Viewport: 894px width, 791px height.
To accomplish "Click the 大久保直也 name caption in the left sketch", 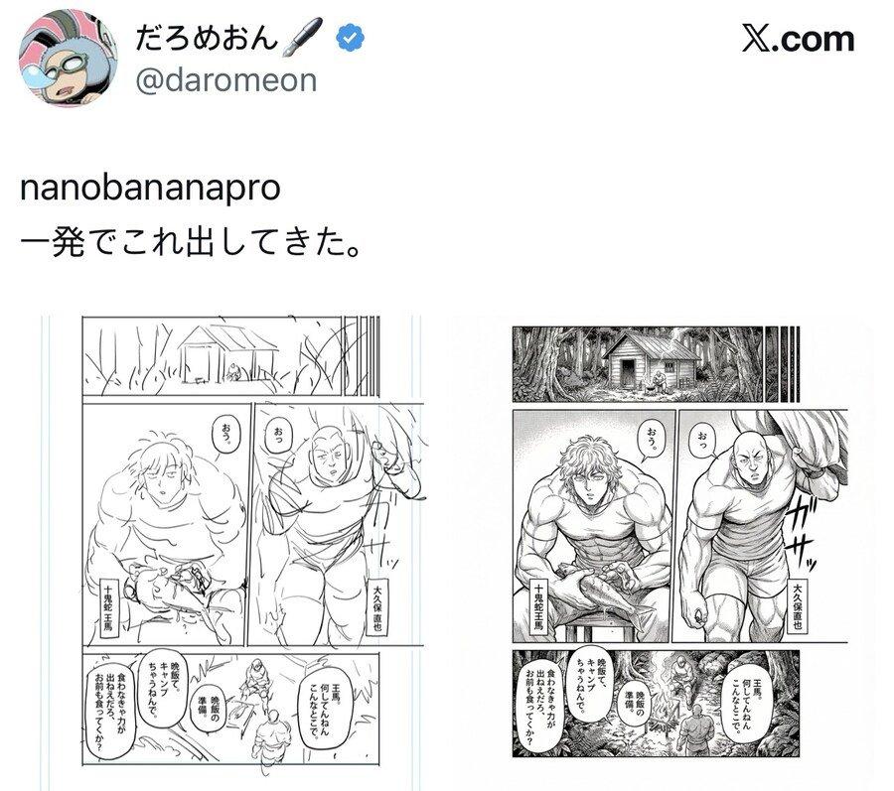I will (x=376, y=607).
